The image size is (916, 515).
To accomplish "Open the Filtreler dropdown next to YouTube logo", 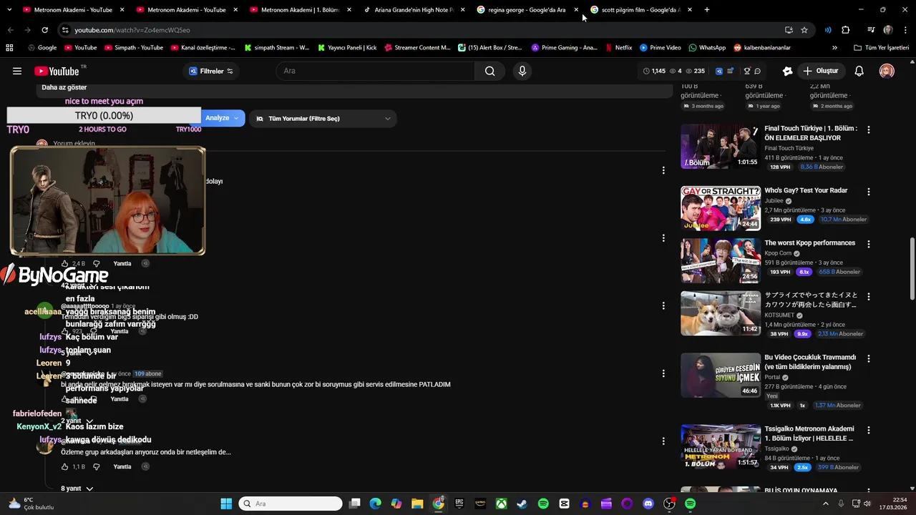I will click(211, 71).
